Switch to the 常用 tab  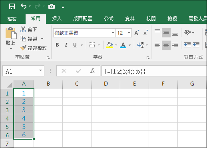pos(36,19)
